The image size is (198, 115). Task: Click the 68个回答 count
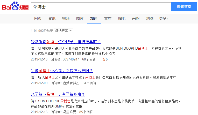(89, 59)
